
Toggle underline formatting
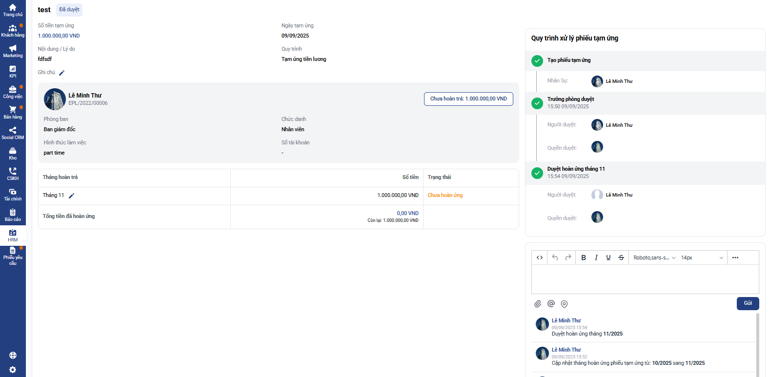608,258
